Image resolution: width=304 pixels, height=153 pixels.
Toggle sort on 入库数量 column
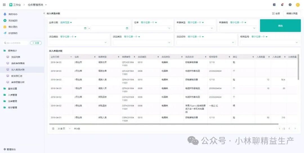coord(262,57)
